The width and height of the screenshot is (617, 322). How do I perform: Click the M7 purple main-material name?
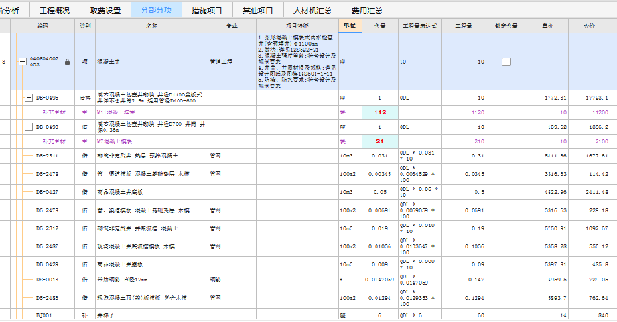point(115,141)
